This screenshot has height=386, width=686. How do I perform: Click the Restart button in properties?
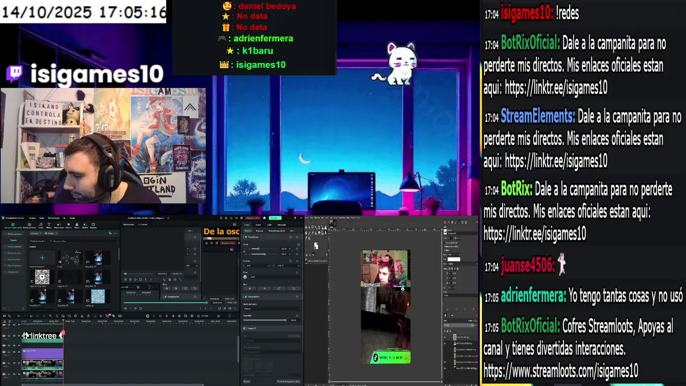pyautogui.click(x=247, y=381)
